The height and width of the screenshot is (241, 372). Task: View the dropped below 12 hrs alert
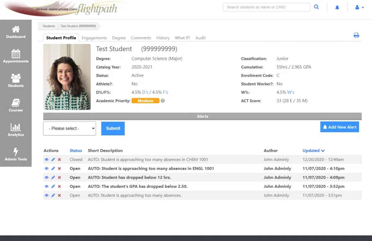tap(46, 177)
